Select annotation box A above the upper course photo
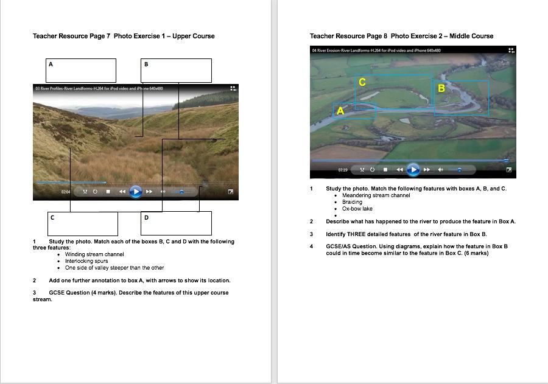 click(80, 71)
